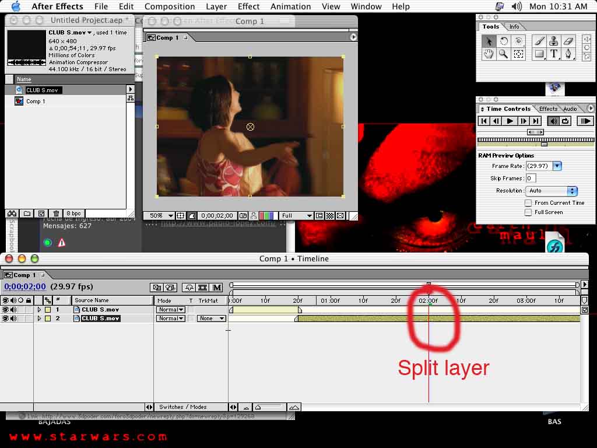Toggle title-action safe icon in Comp viewer
The width and height of the screenshot is (597, 448).
coord(181,216)
